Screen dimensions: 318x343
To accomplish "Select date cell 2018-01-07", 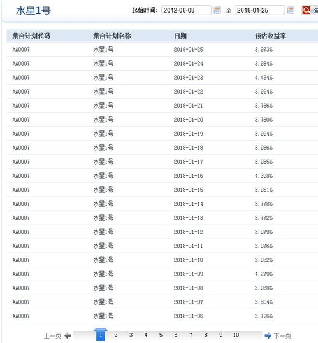I will (x=189, y=302).
